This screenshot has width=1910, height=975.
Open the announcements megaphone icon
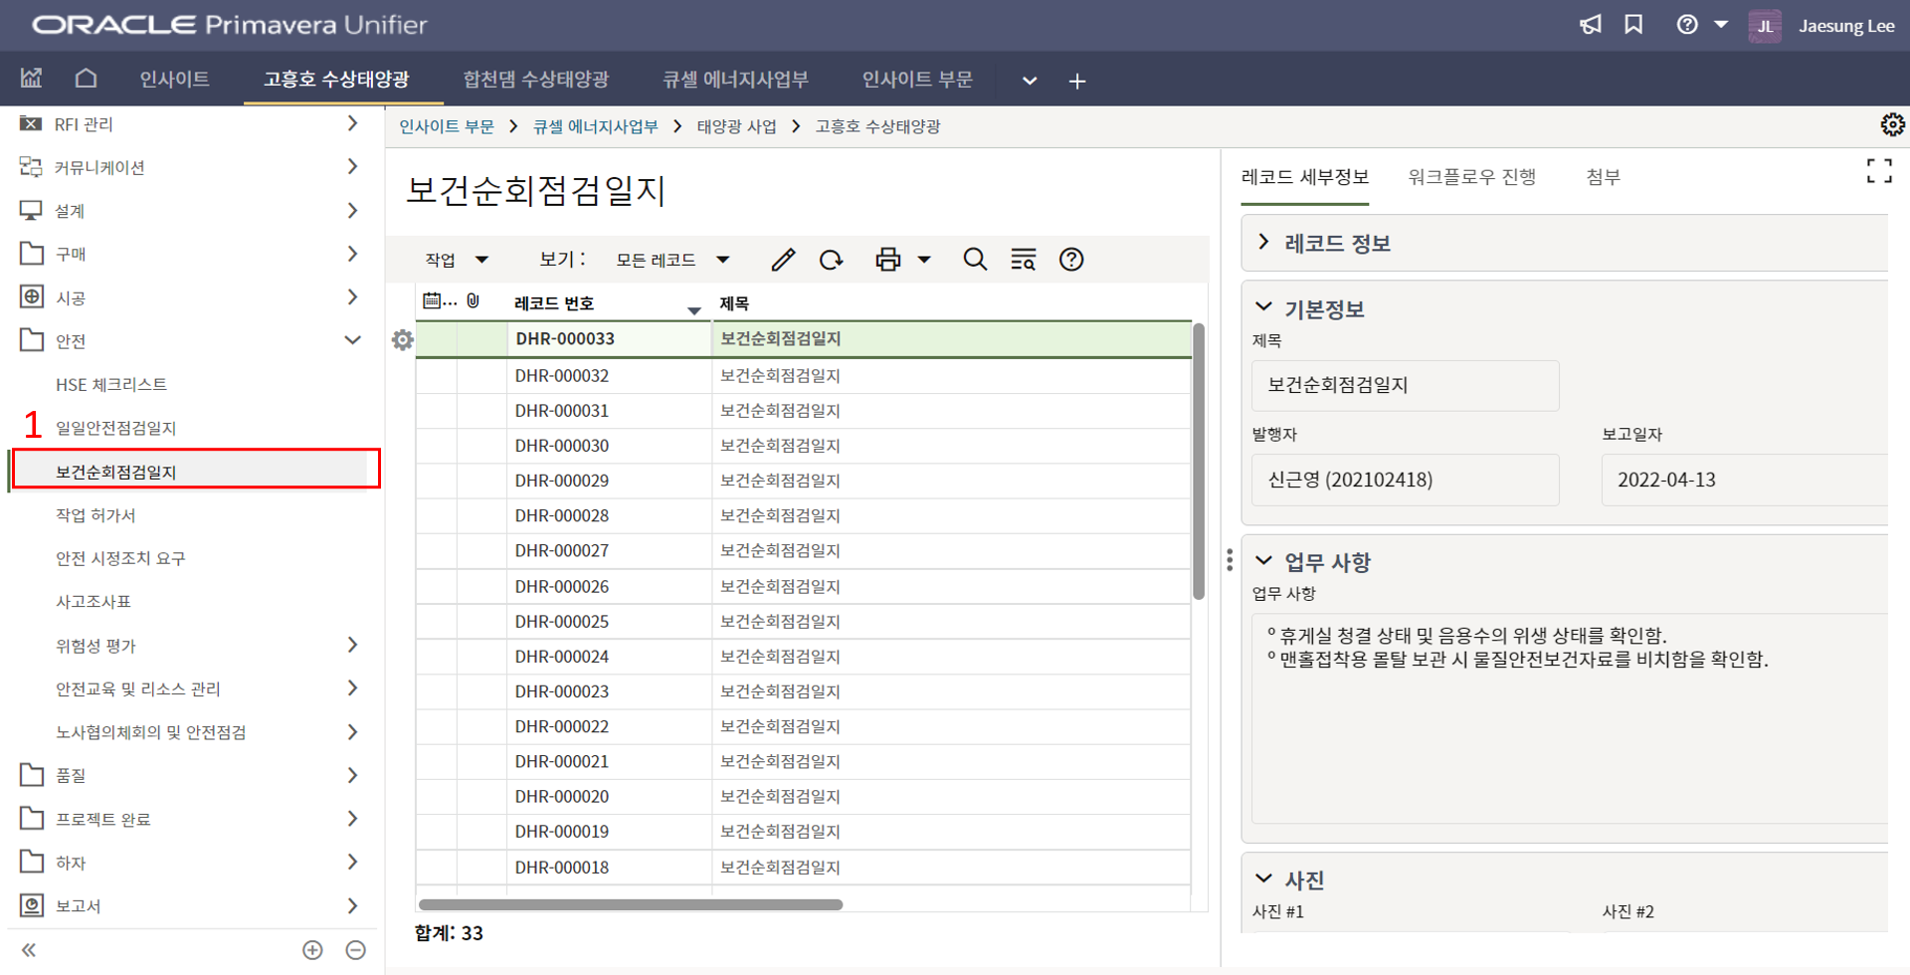(x=1591, y=25)
